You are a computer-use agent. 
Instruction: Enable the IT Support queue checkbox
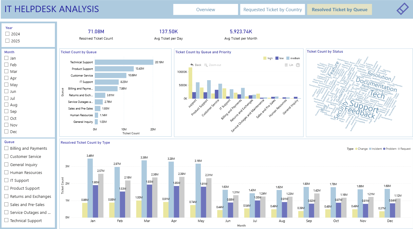click(6, 180)
